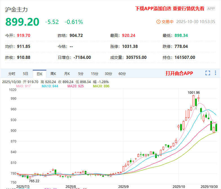Choose the 5分 interval tab
221x189 pixels.
click(x=81, y=74)
